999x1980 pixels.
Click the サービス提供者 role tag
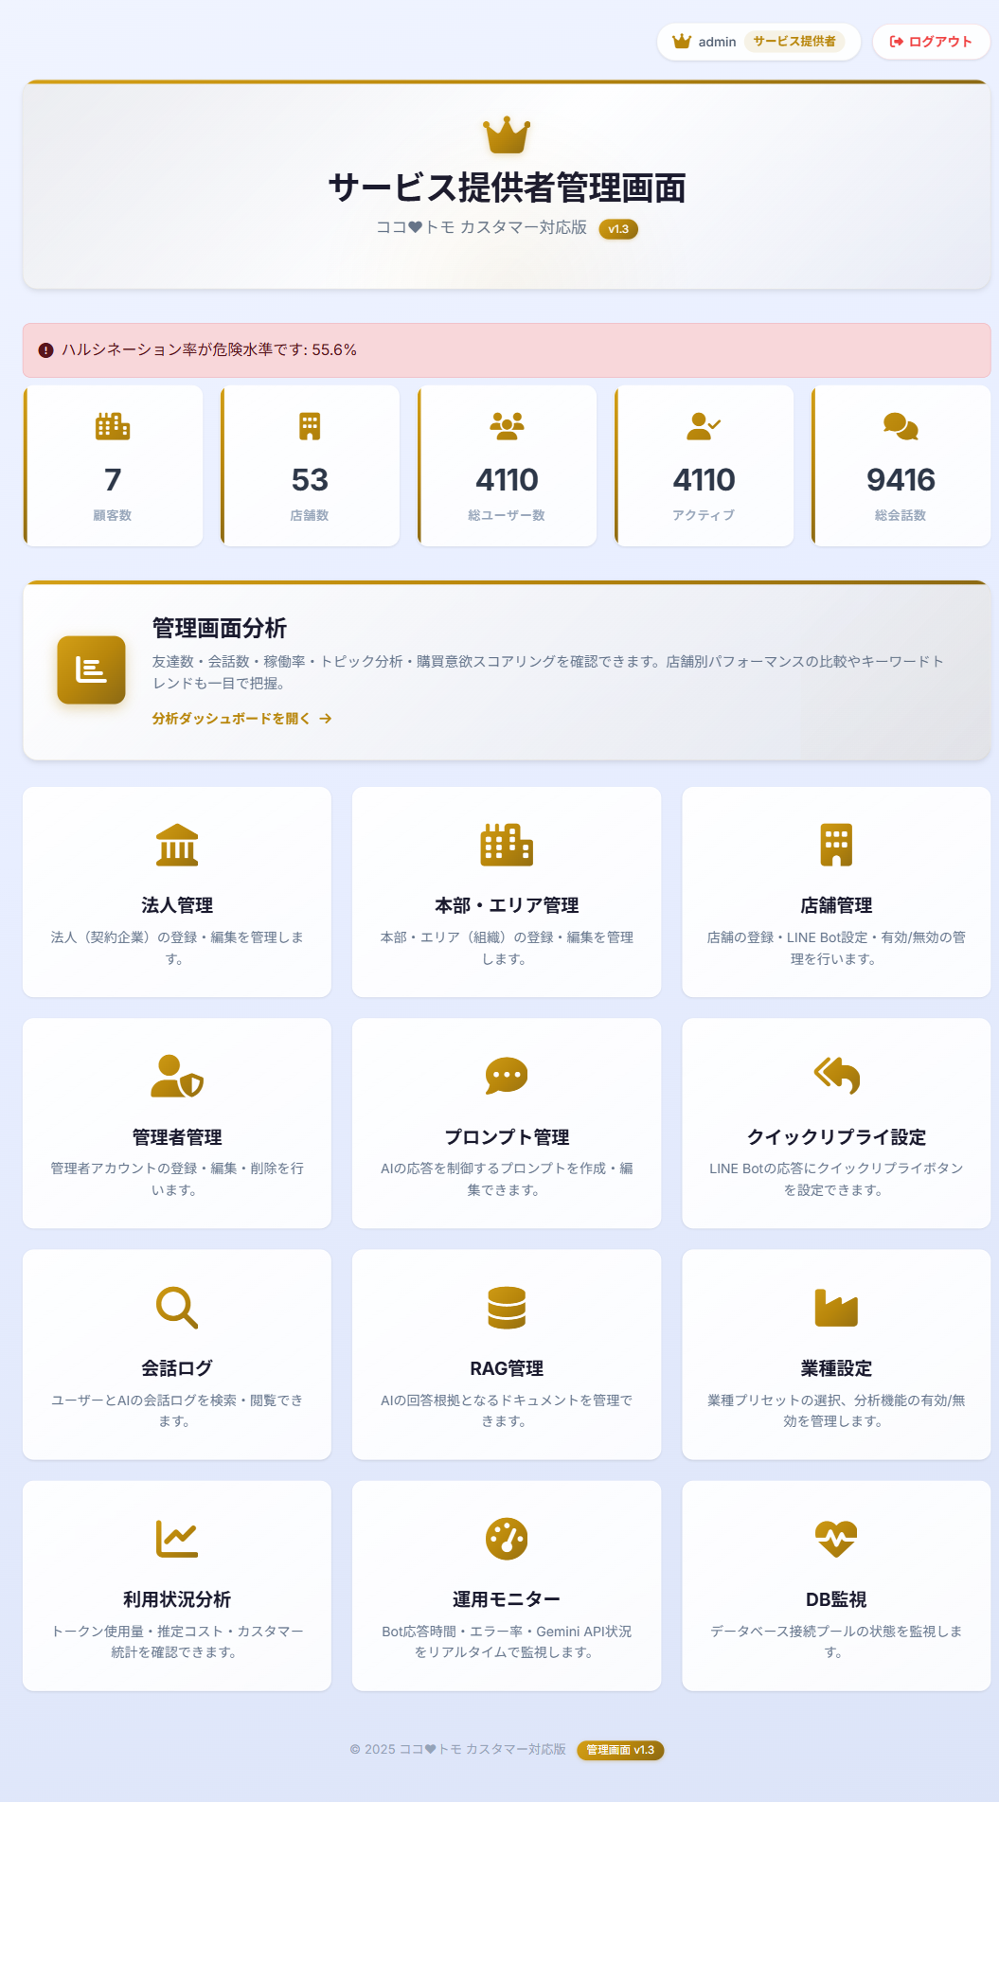794,42
